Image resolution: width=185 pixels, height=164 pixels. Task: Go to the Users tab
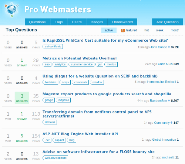tap(77, 22)
